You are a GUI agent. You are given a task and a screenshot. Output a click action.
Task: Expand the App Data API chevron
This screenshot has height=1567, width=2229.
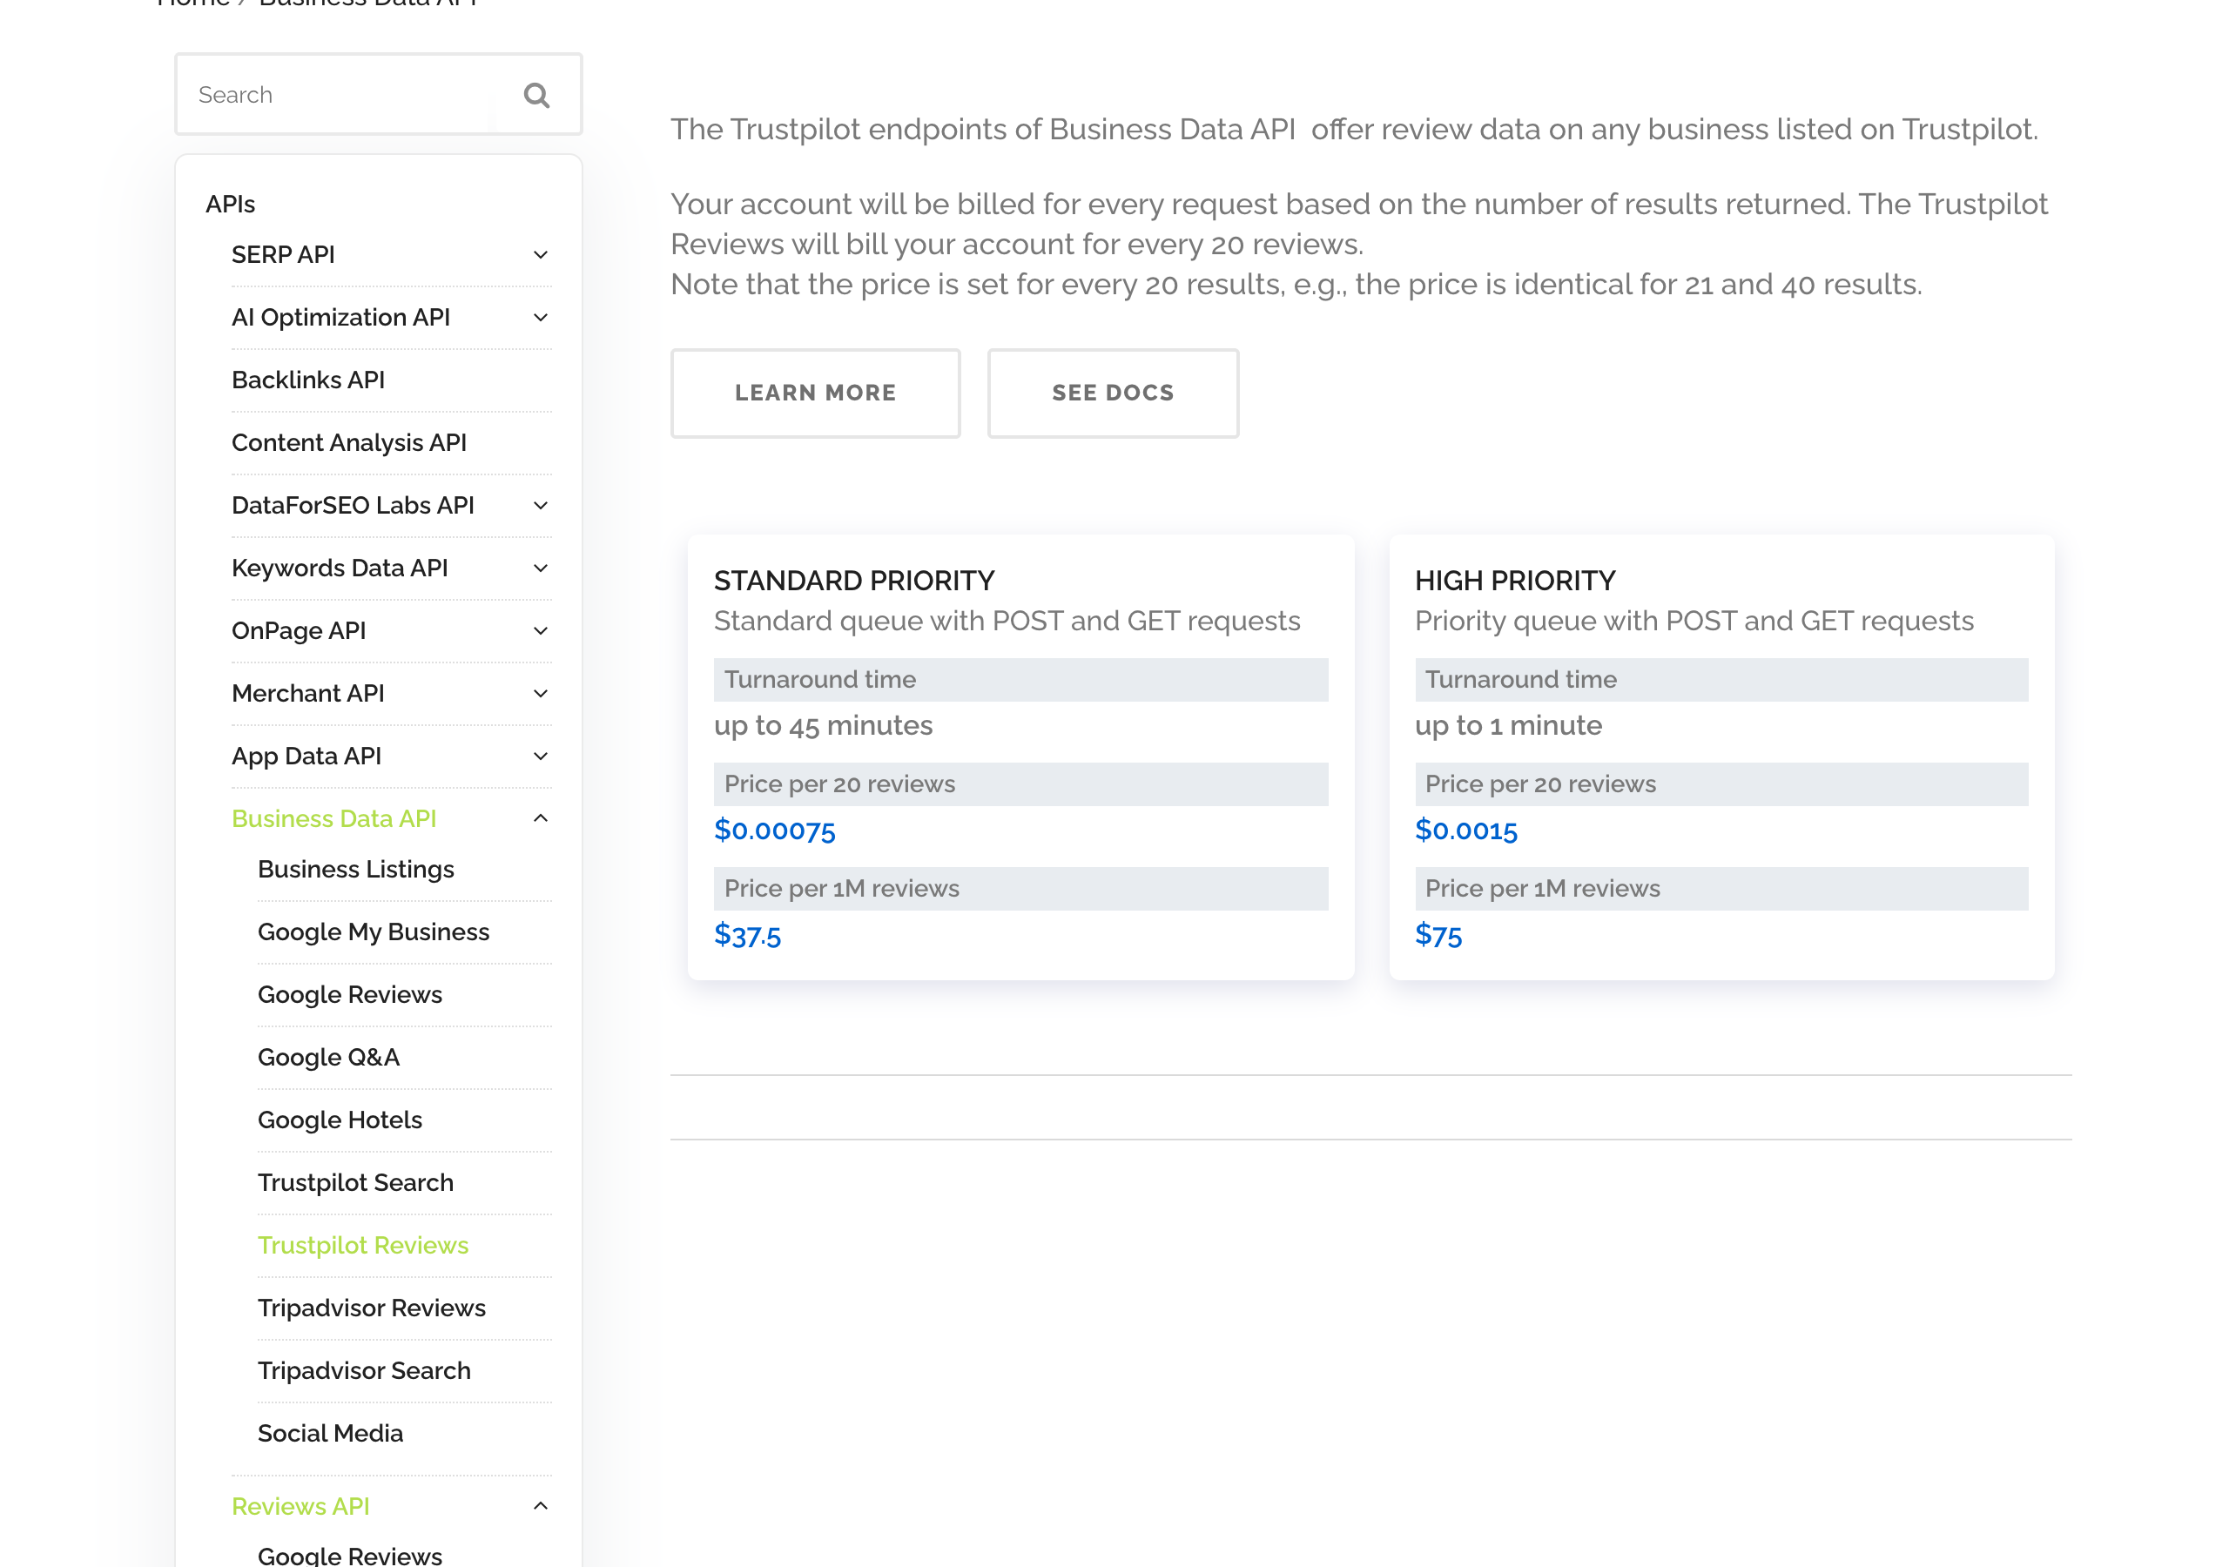541,757
